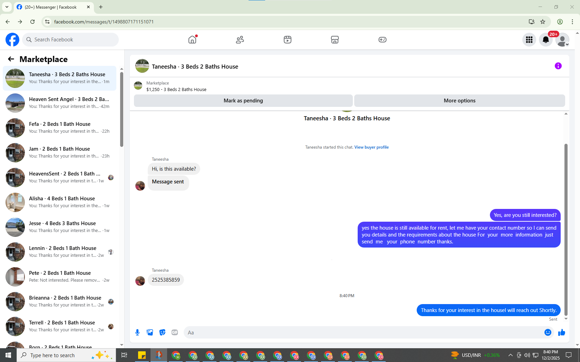Open the View buyer profile link

click(371, 147)
